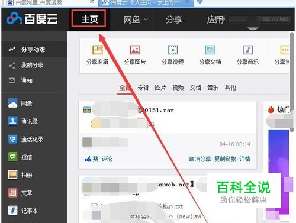Image resolution: width=296 pixels, height=223 pixels.
Task: Click the 取消分享 link
Action: (x=200, y=159)
